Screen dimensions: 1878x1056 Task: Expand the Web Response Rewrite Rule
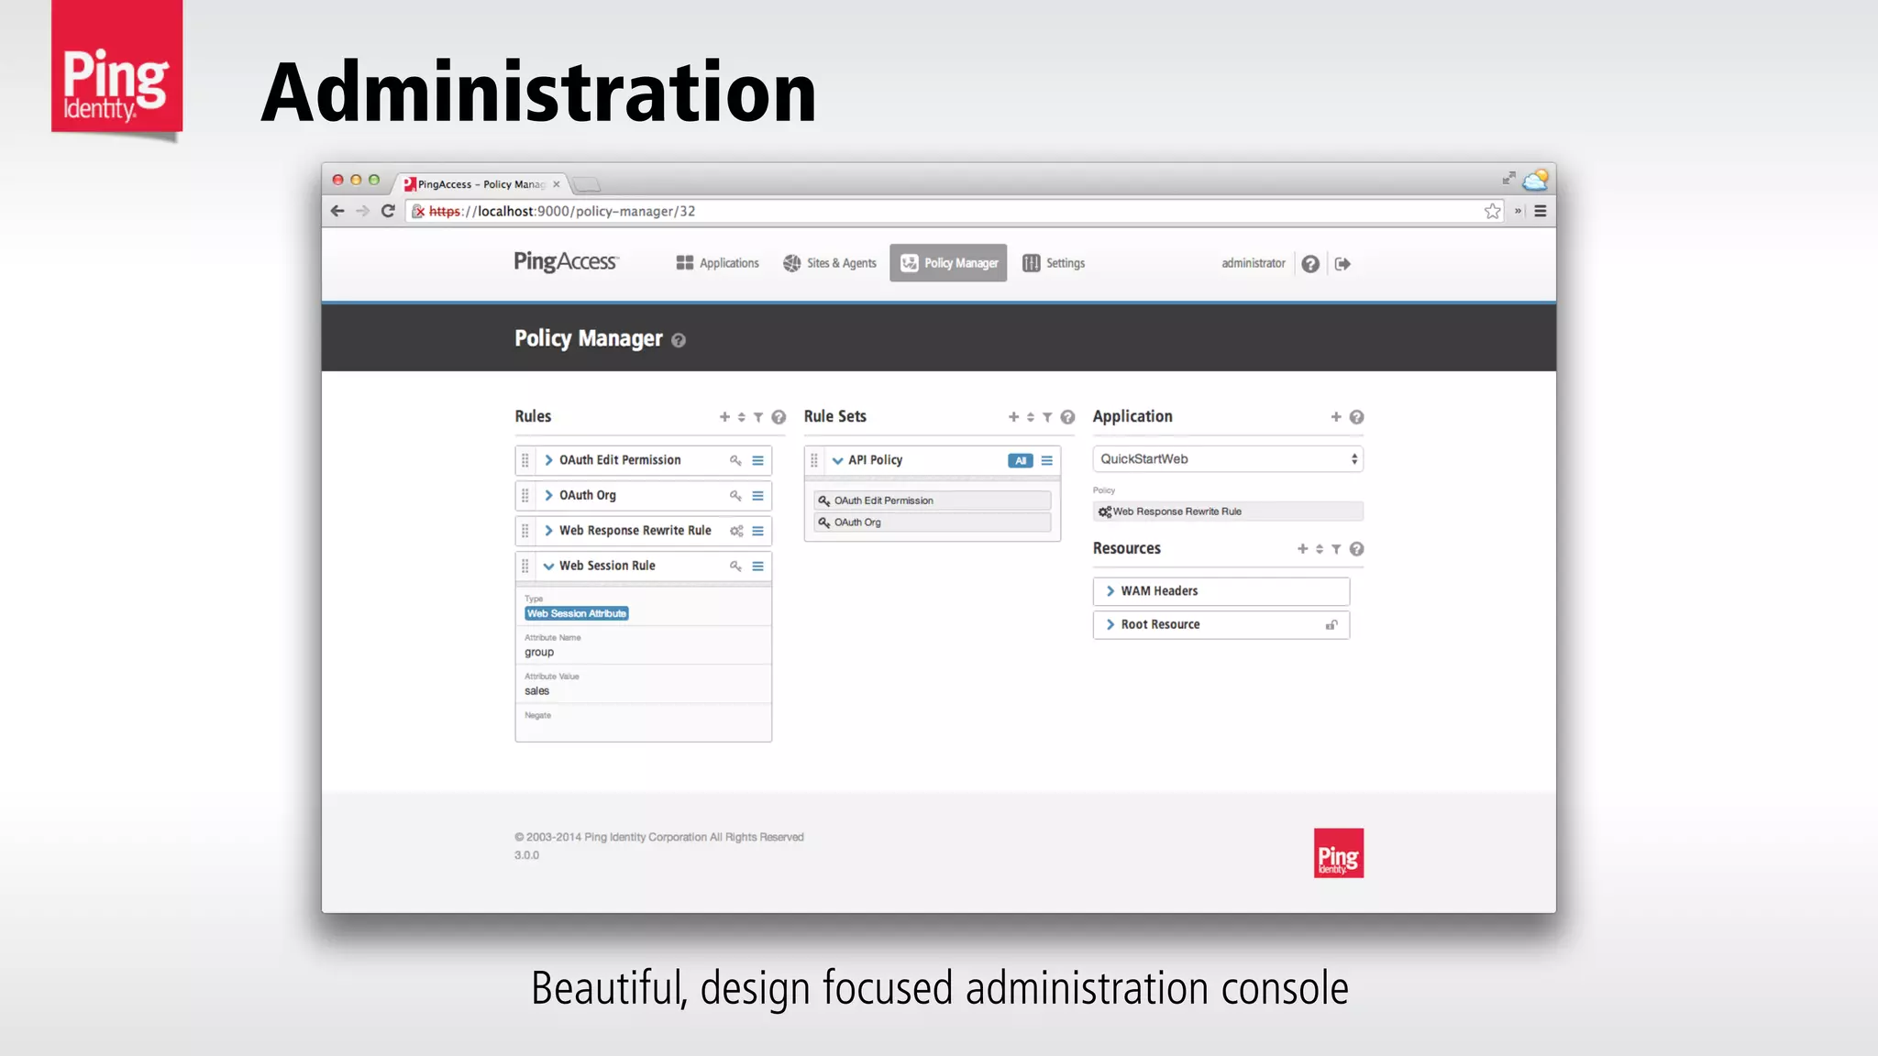548,531
